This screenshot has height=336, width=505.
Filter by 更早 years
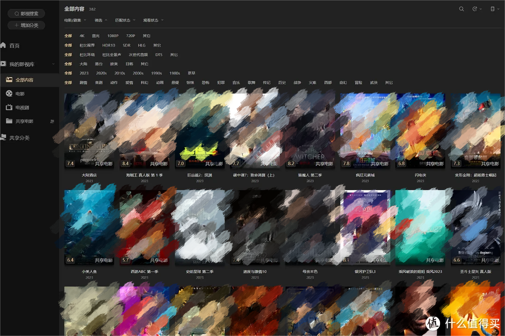tap(192, 73)
